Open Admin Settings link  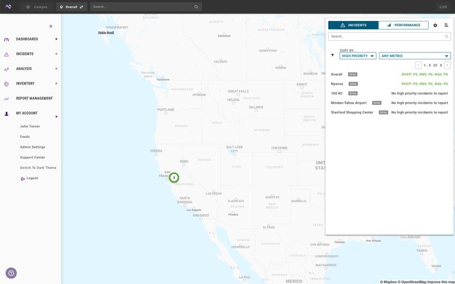click(x=33, y=147)
